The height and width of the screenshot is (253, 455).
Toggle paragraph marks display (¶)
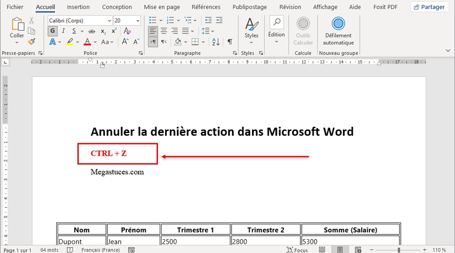point(230,42)
